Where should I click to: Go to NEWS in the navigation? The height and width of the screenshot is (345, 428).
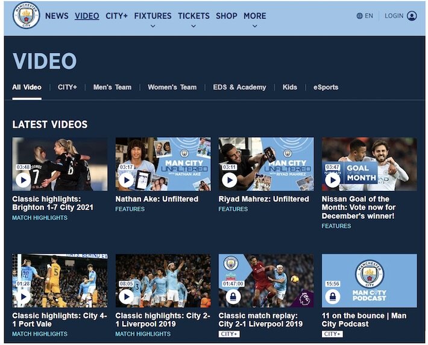(x=57, y=16)
